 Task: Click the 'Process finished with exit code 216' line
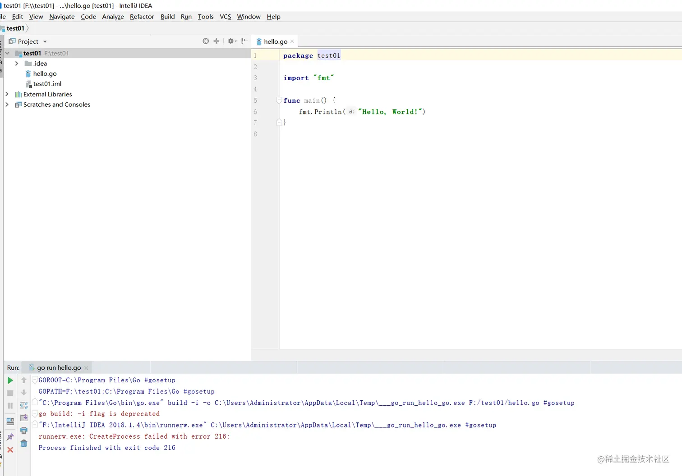coord(107,448)
